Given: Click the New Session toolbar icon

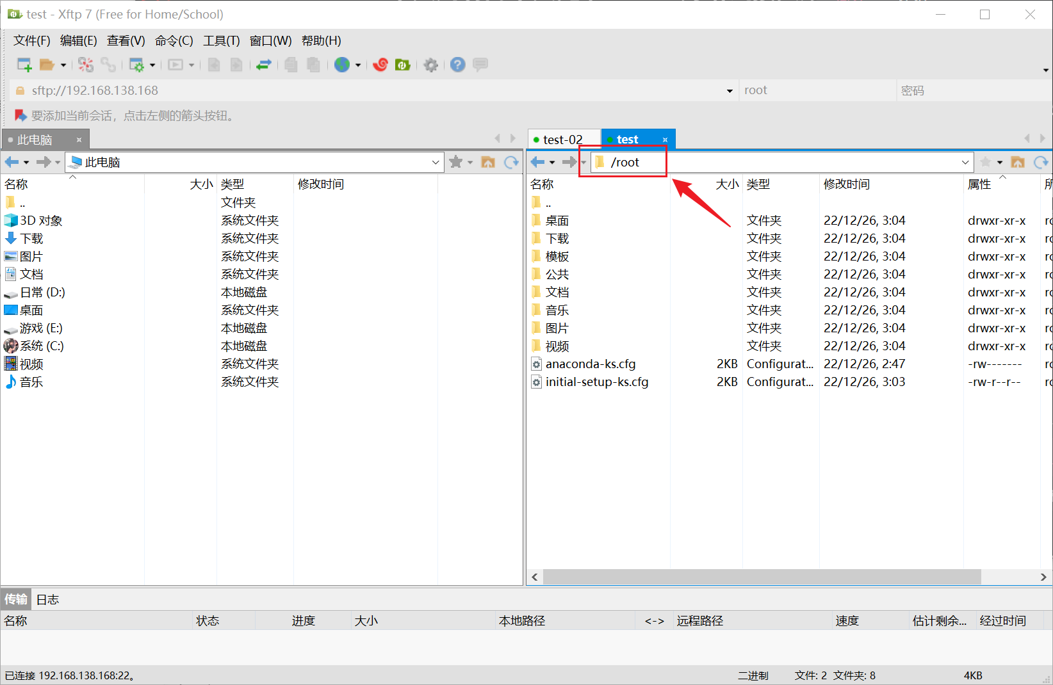Looking at the screenshot, I should point(24,65).
